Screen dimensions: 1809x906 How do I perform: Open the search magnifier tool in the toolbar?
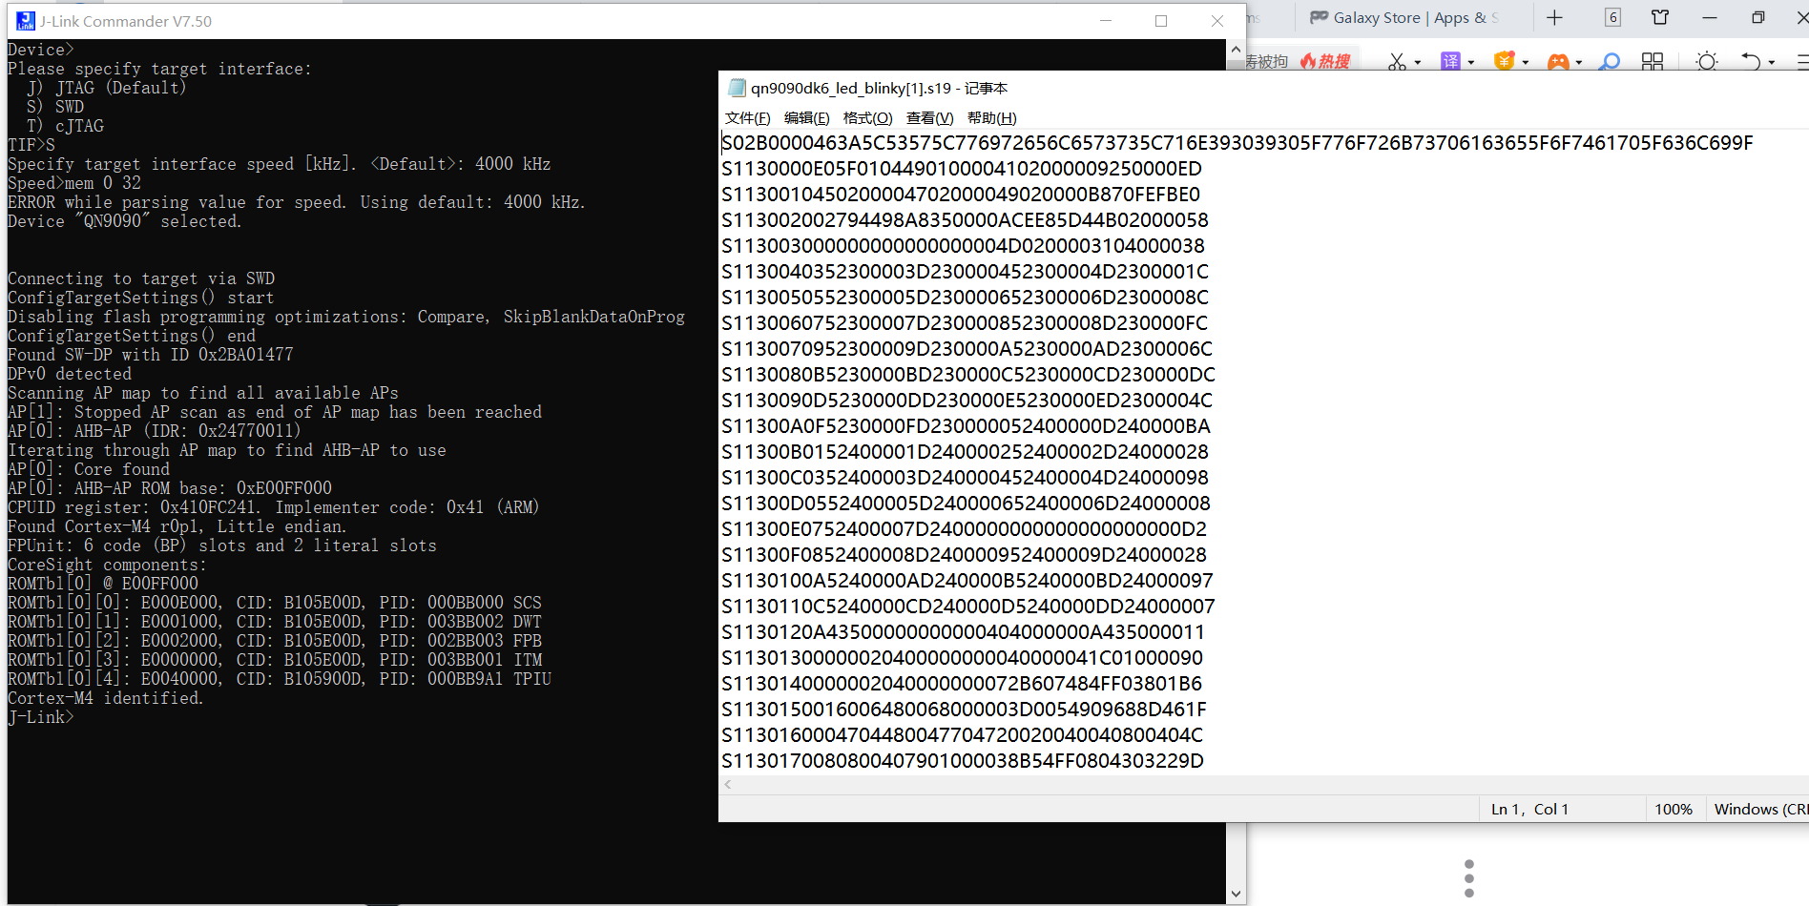1609,61
